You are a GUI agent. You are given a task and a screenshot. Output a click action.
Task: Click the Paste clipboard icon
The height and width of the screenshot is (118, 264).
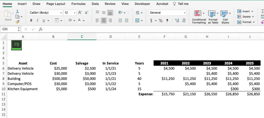pos(7,14)
